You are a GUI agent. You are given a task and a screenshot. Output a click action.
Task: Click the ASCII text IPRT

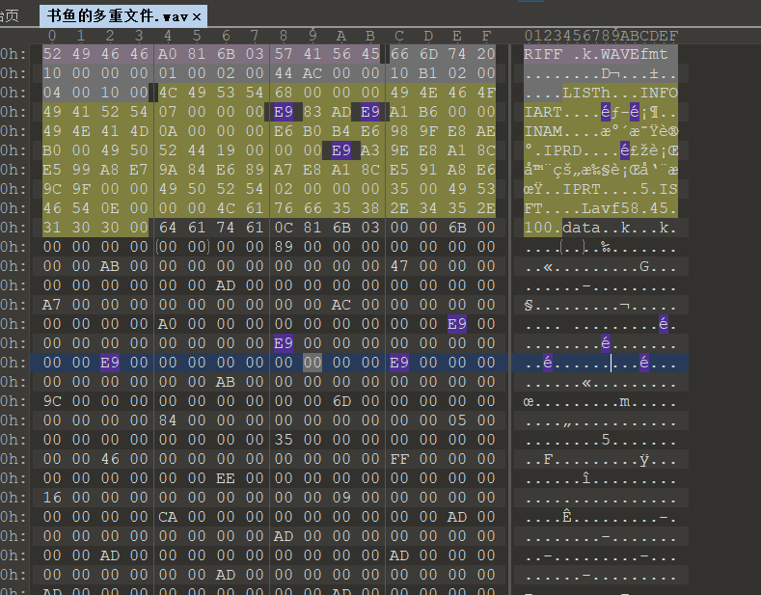(582, 189)
